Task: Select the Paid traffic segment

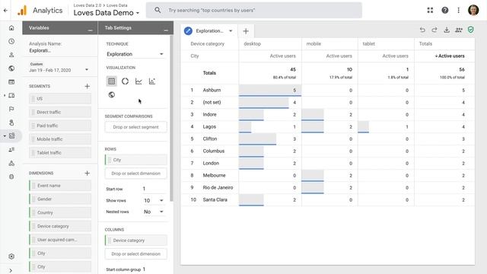Action: [60, 126]
